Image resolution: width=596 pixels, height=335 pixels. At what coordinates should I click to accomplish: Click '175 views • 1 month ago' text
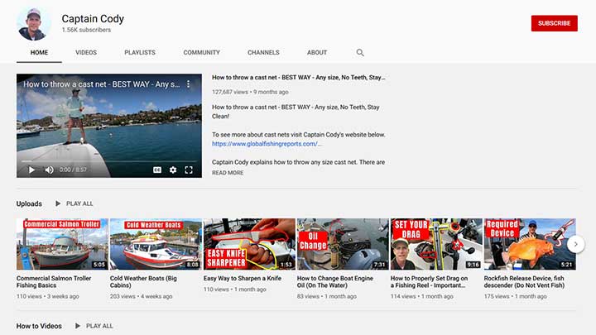[x=515, y=296]
